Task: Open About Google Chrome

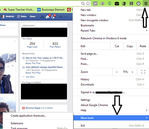Action: coord(111,105)
